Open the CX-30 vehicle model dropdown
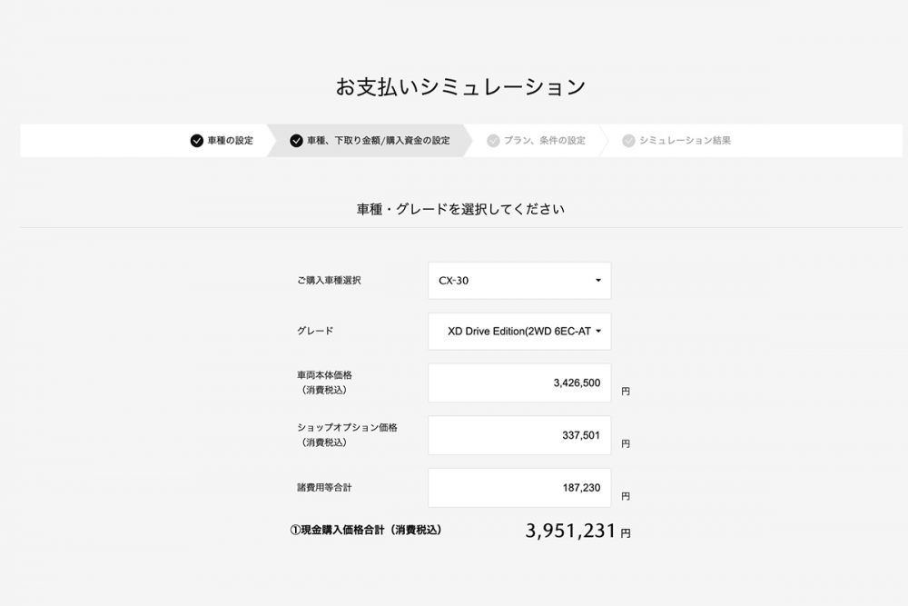The image size is (908, 606). [x=519, y=281]
